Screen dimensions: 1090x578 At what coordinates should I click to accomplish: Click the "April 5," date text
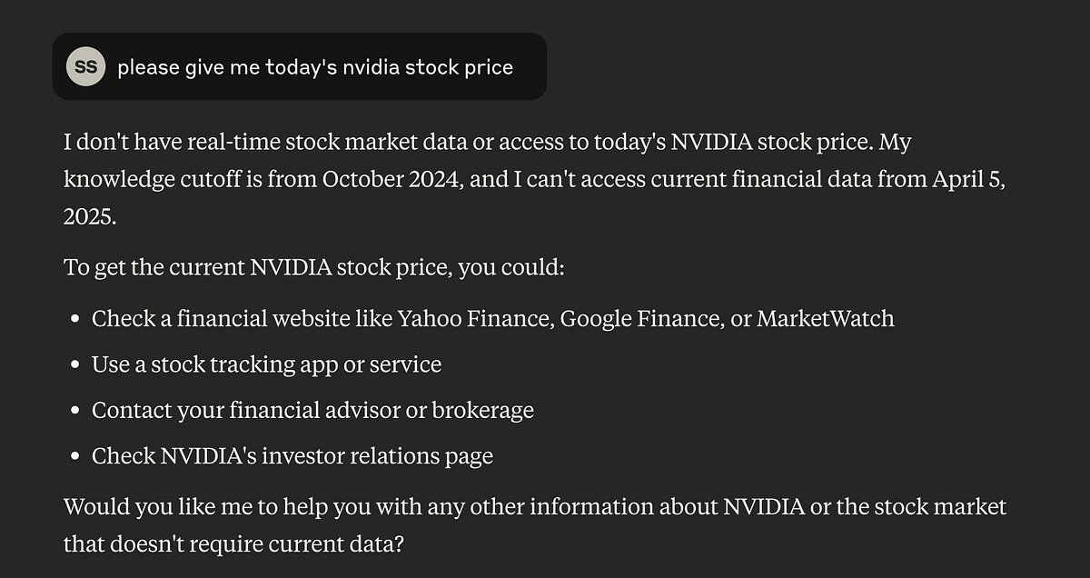969,179
